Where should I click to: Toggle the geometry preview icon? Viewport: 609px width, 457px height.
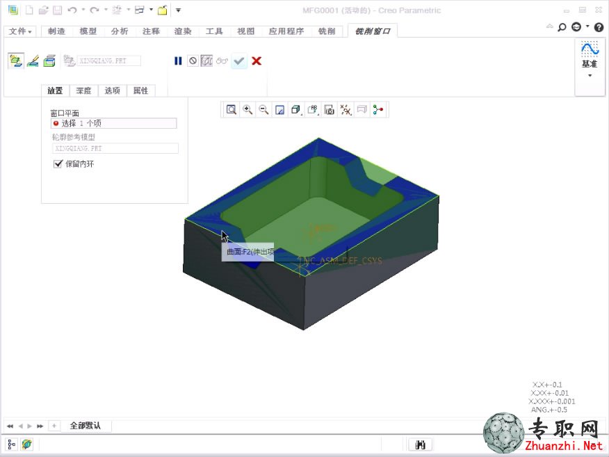click(x=206, y=61)
